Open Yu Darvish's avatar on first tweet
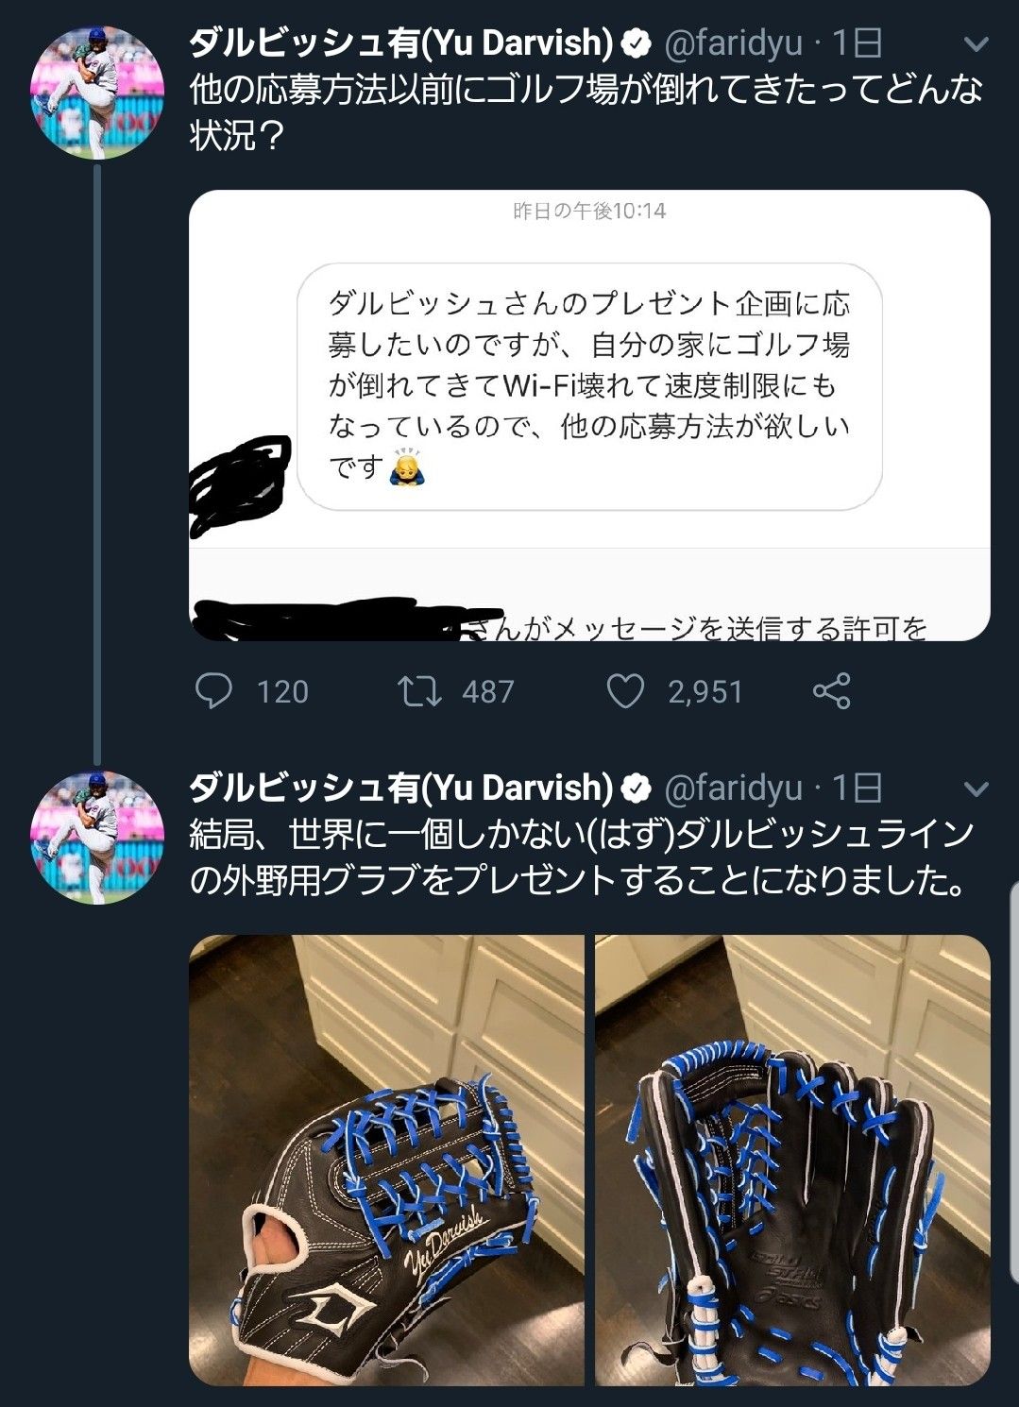This screenshot has height=1407, width=1019. [97, 92]
